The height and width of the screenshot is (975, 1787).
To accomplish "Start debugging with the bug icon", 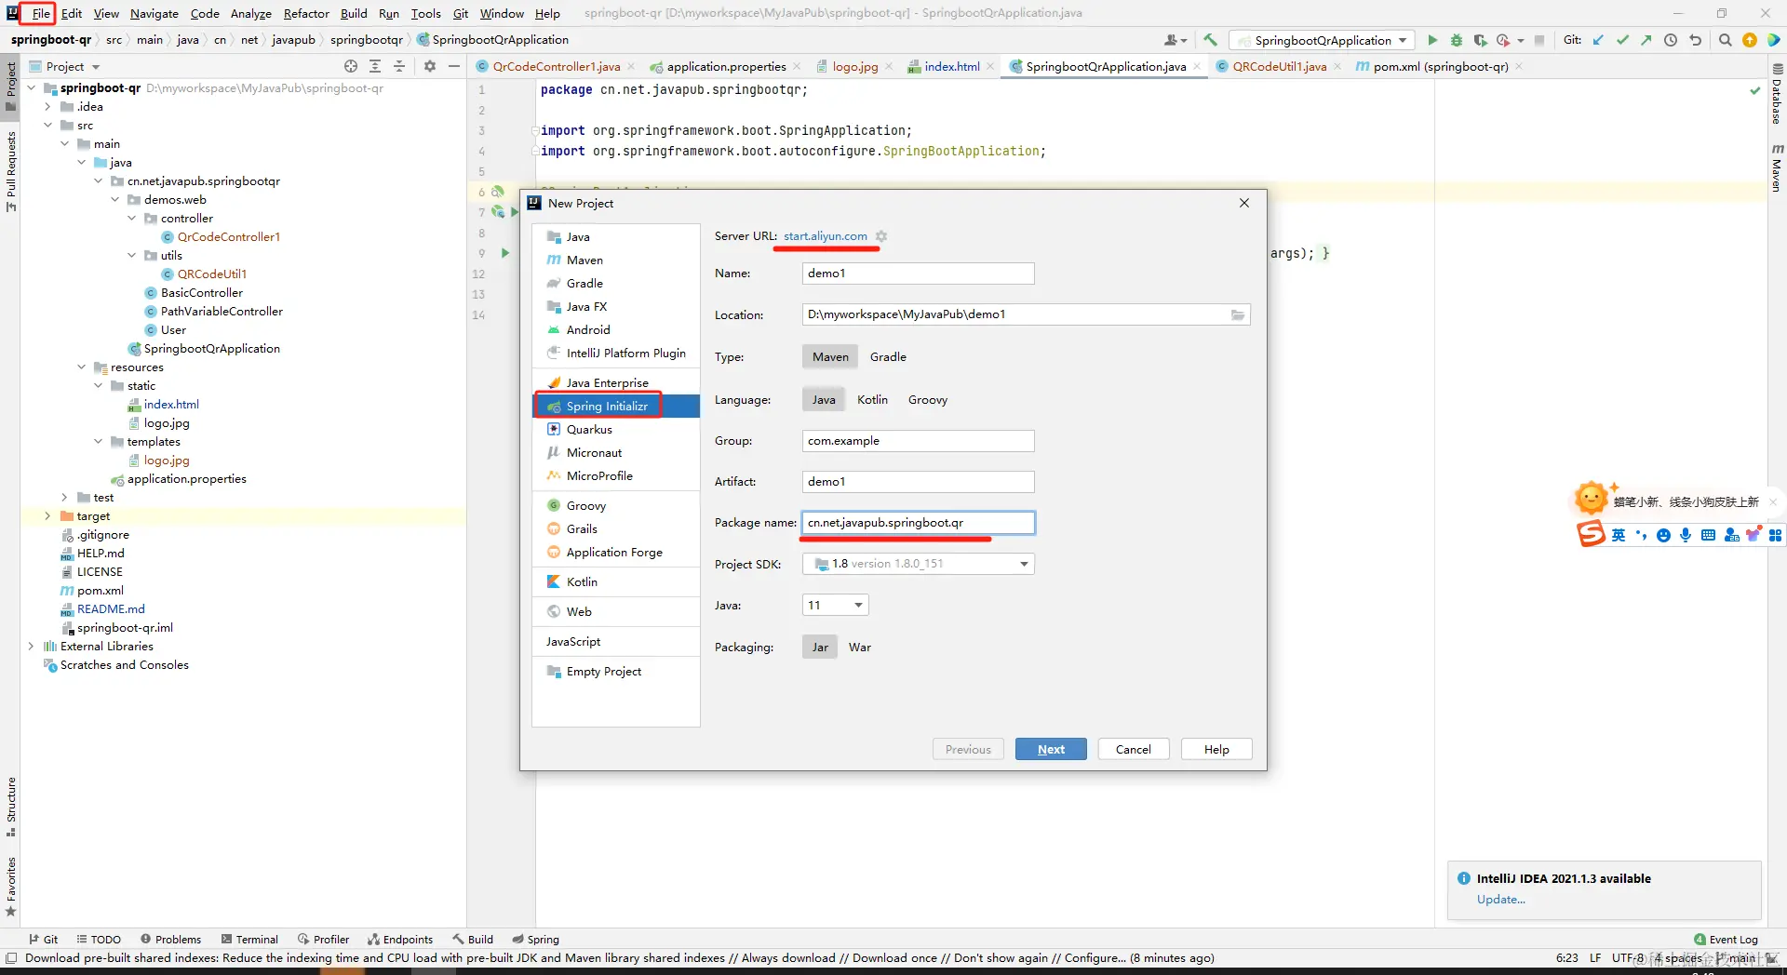I will click(x=1457, y=40).
